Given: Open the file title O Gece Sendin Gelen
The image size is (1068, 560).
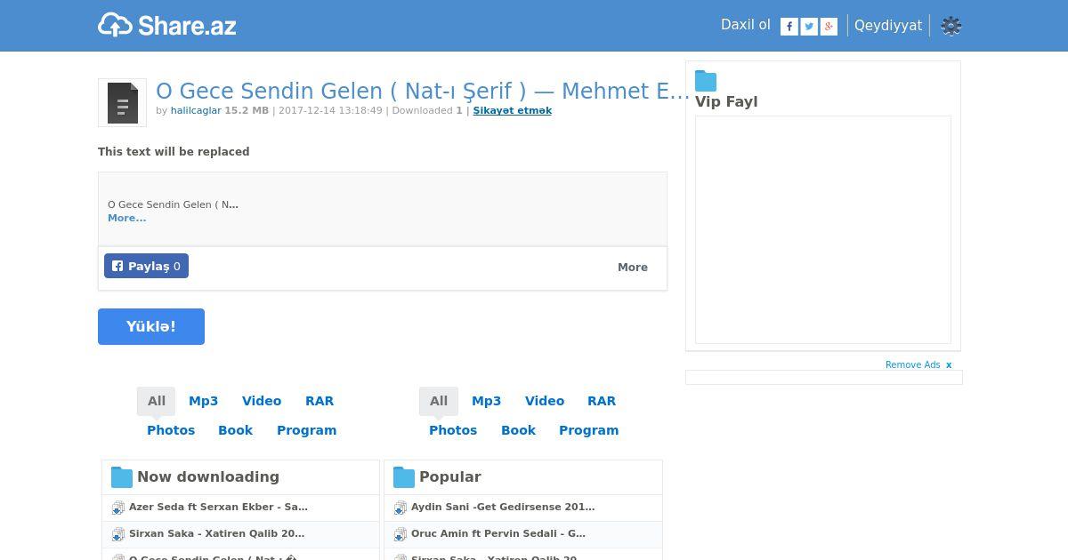Looking at the screenshot, I should [423, 92].
